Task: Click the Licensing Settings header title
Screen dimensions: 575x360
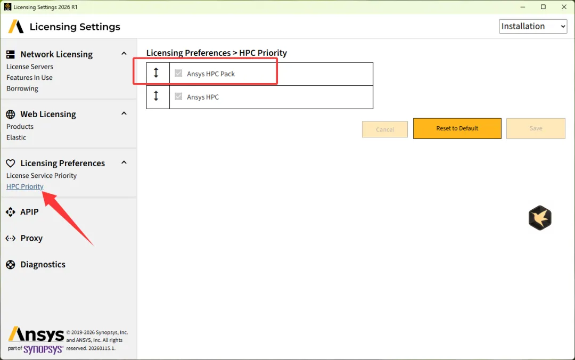Action: tap(75, 27)
